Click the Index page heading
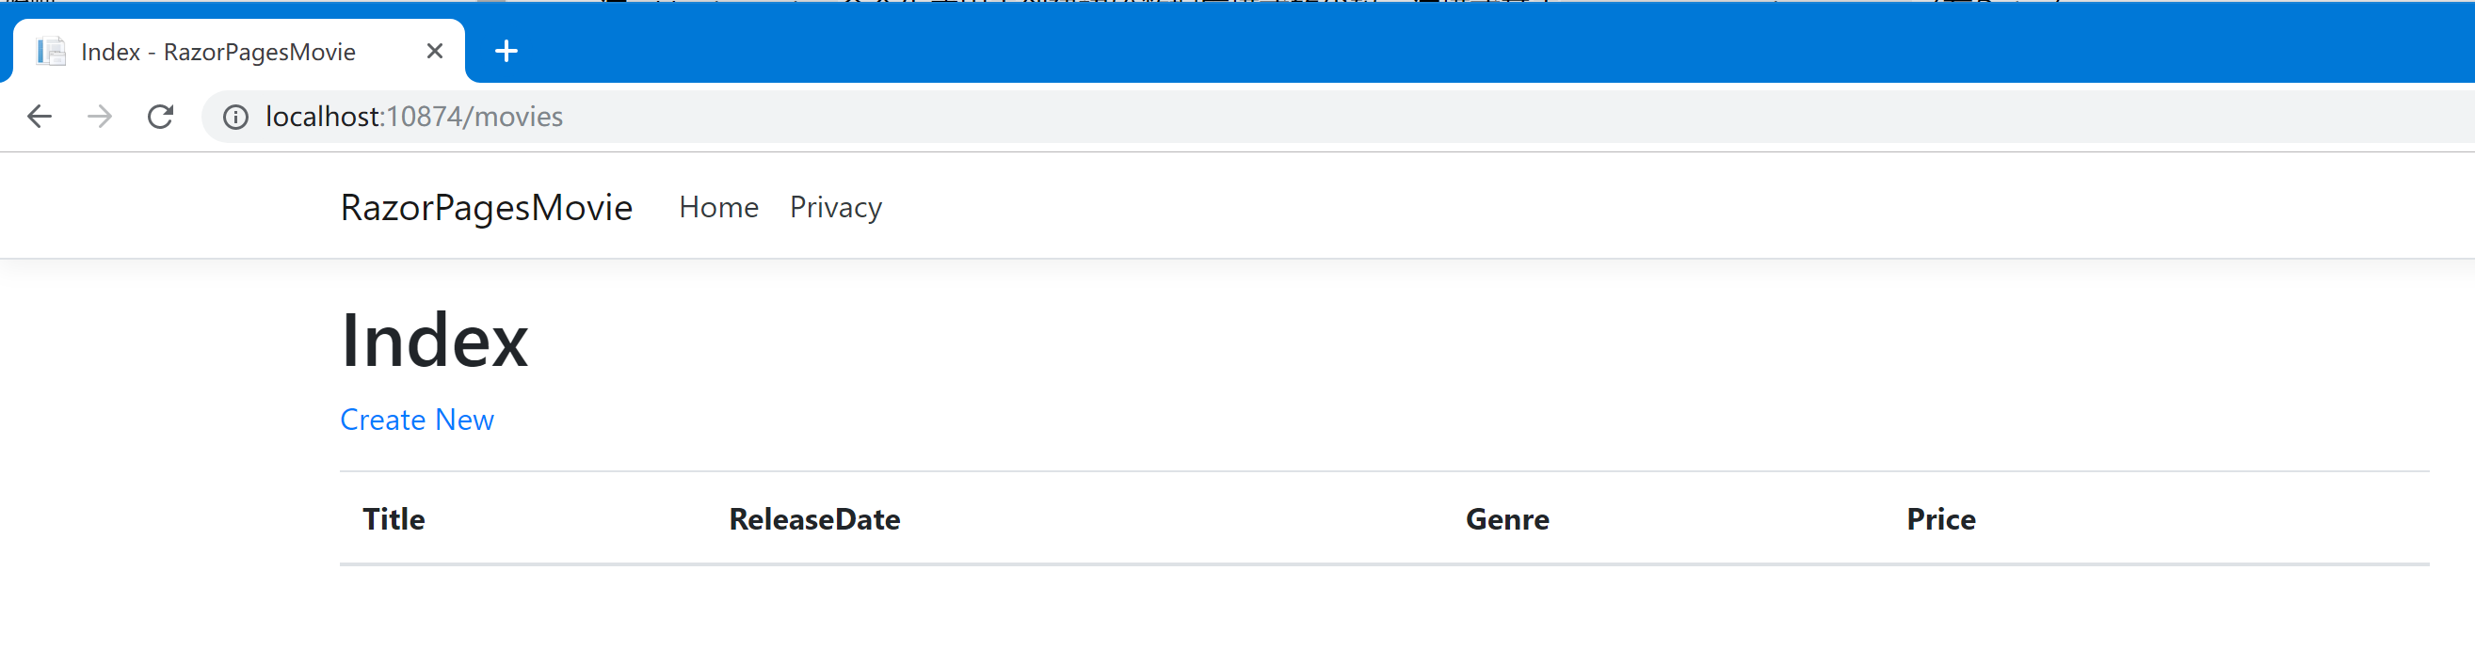Image resolution: width=2475 pixels, height=666 pixels. (434, 341)
